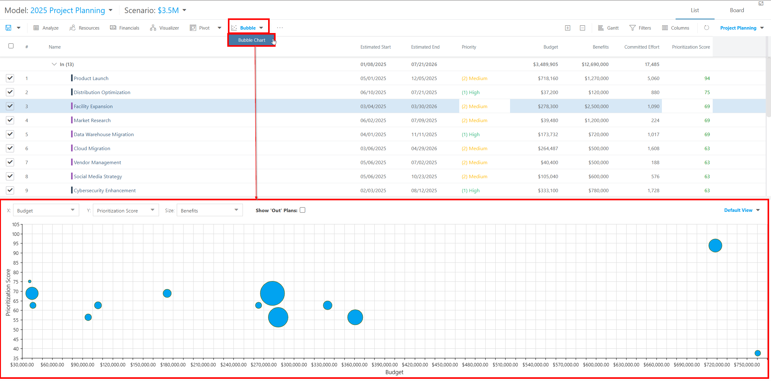The height and width of the screenshot is (381, 771).
Task: Click the expand all plus icon
Action: (x=568, y=28)
